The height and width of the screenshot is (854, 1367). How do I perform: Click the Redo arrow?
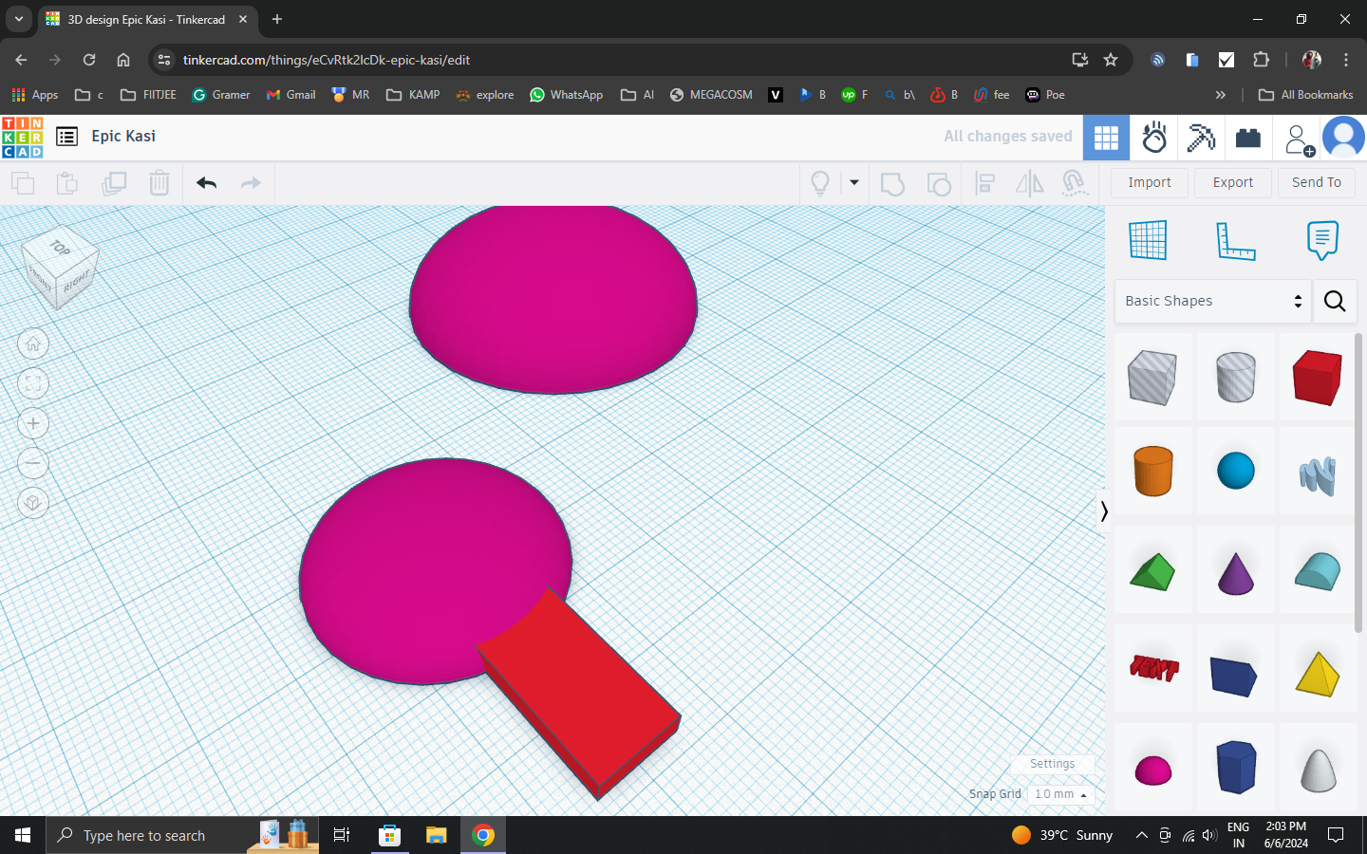coord(251,183)
